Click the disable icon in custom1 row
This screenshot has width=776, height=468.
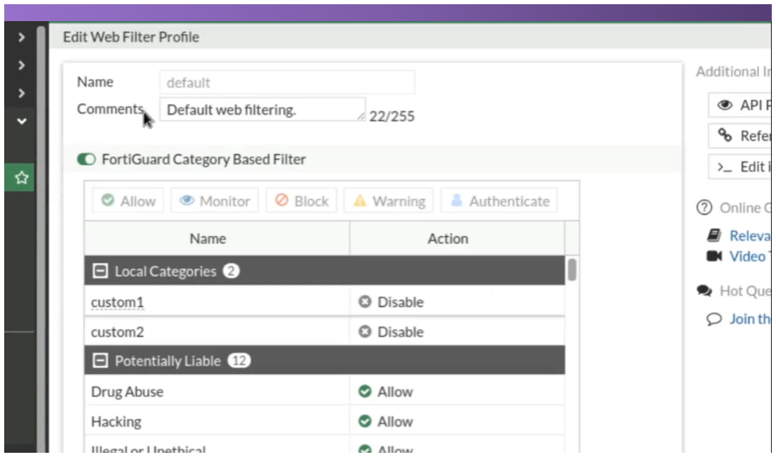pos(365,301)
